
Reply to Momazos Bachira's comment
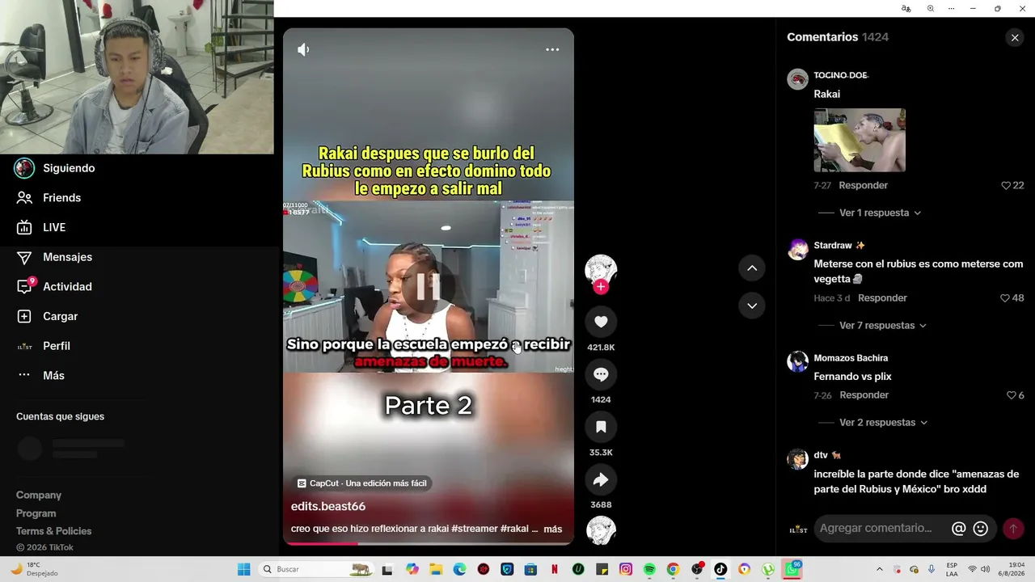pyautogui.click(x=864, y=395)
